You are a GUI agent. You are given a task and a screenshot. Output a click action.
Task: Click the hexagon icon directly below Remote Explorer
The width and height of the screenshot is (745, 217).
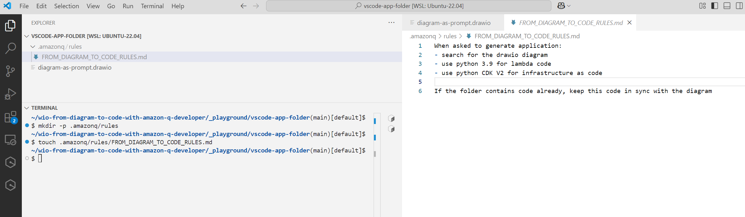coord(10,162)
